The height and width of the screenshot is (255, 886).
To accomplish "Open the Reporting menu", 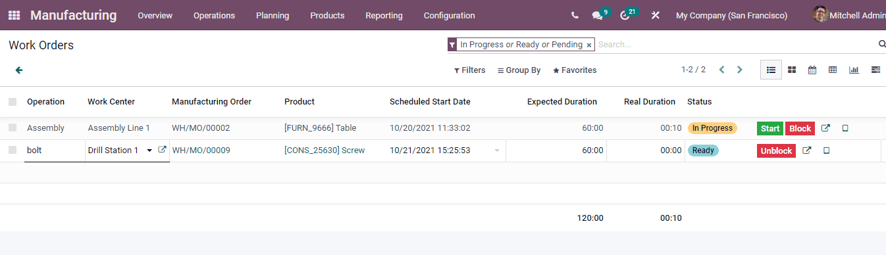I will [384, 15].
